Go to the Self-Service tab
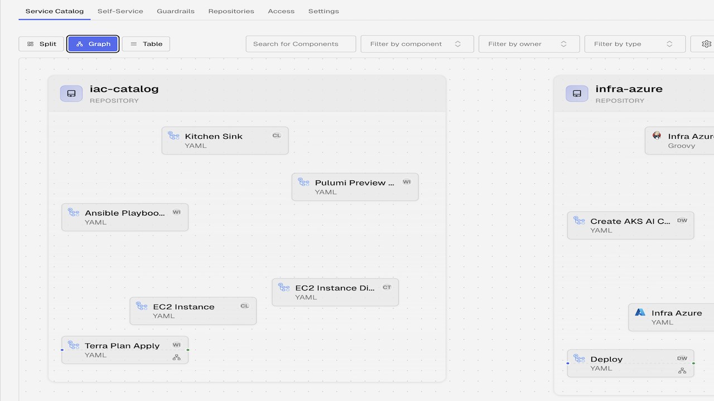This screenshot has width=714, height=401. coord(120,11)
